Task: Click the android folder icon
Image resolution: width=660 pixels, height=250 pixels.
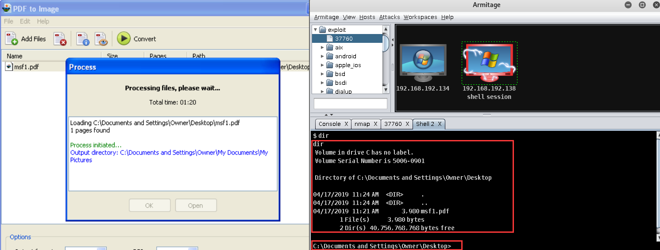Action: [329, 56]
